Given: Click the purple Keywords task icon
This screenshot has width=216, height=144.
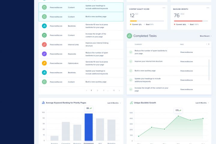Looking at the screenshot, I should 44,54.
